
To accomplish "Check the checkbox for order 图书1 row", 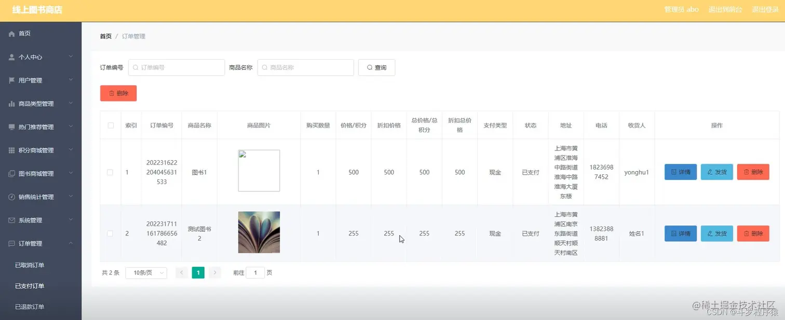I will point(110,172).
